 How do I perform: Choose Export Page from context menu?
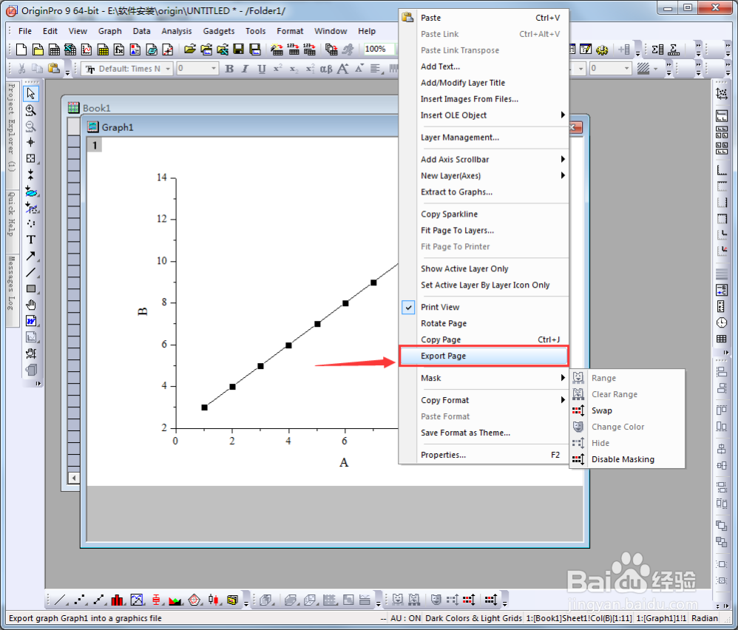coord(484,356)
